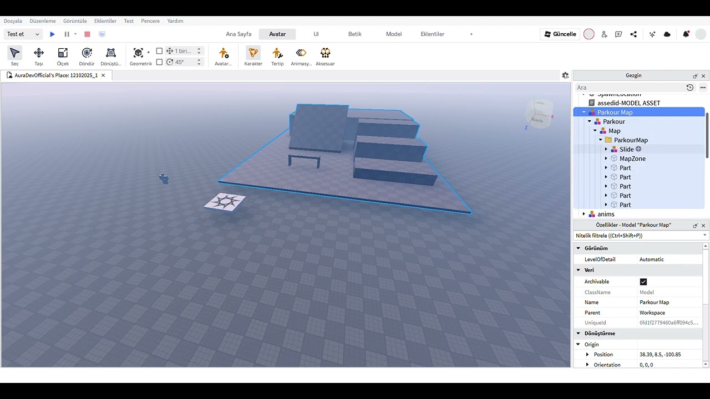Screen dimensions: 710x399
Task: Select the Seç (Select) tool
Action: coord(14,57)
